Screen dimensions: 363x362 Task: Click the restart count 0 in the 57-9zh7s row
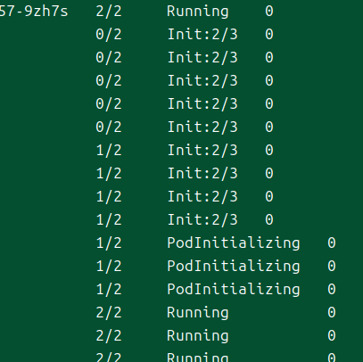(x=269, y=12)
